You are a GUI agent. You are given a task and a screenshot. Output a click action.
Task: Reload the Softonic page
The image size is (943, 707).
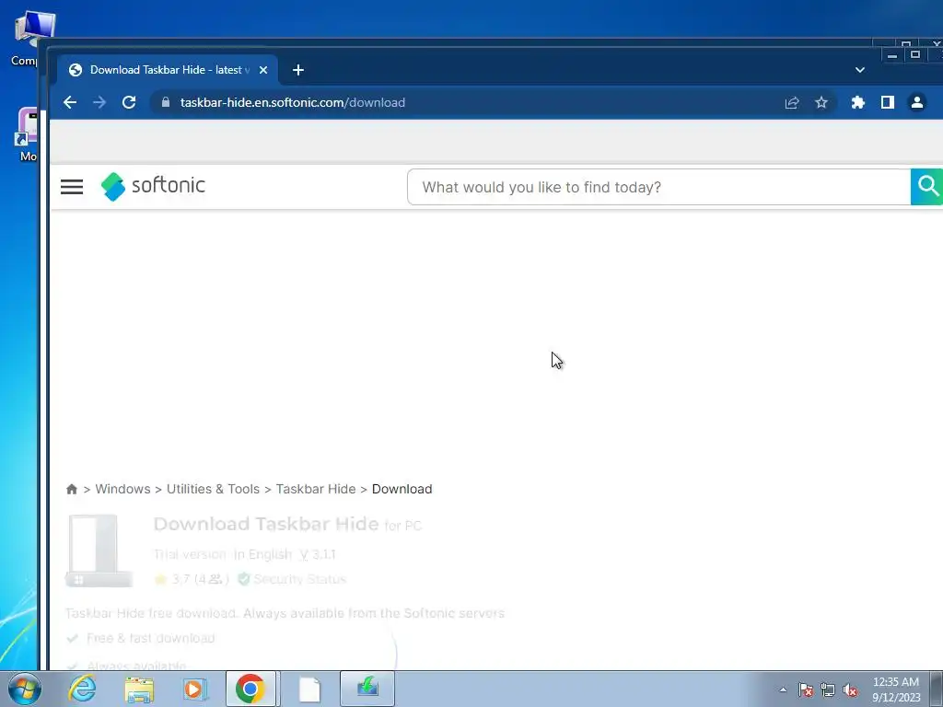[129, 102]
